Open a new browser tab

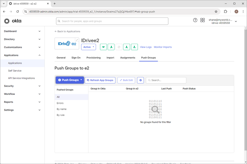pyautogui.click(x=55, y=4)
